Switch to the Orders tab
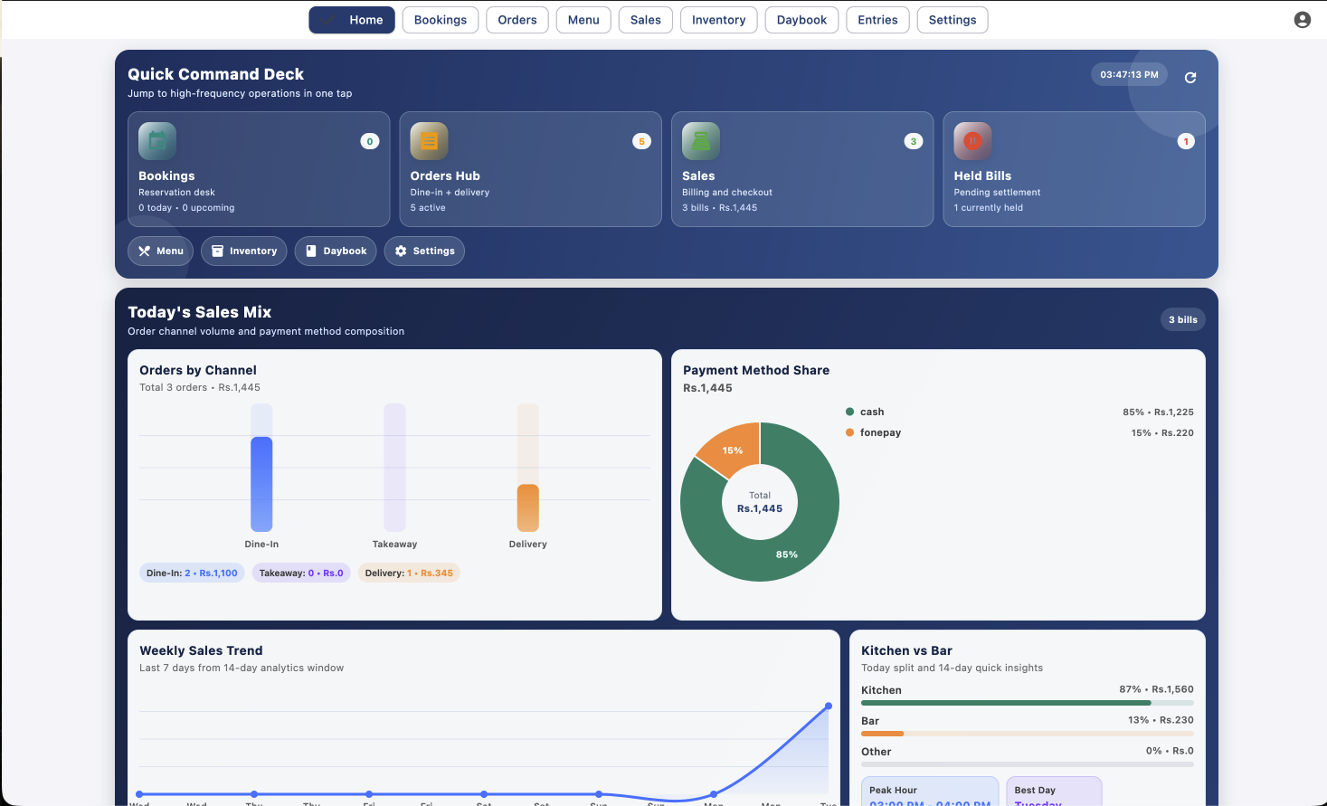Screen dimensions: 1327x806 coord(517,20)
